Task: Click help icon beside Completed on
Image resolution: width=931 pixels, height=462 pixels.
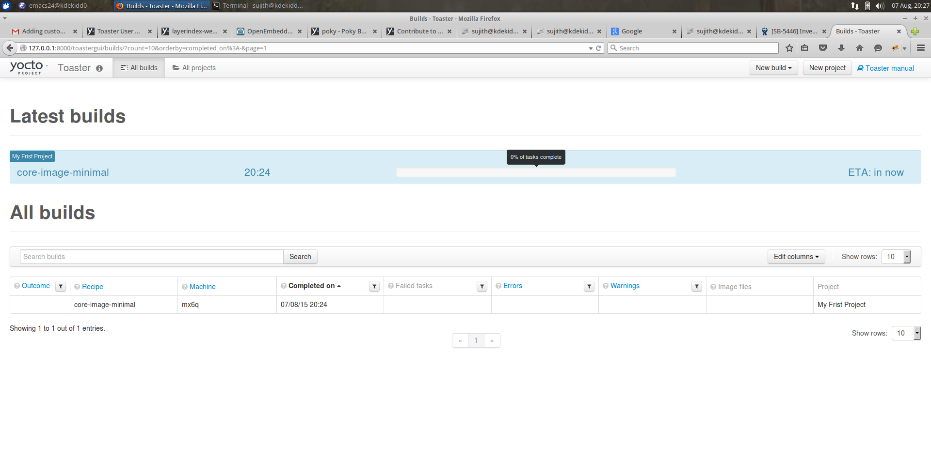Action: click(x=284, y=286)
